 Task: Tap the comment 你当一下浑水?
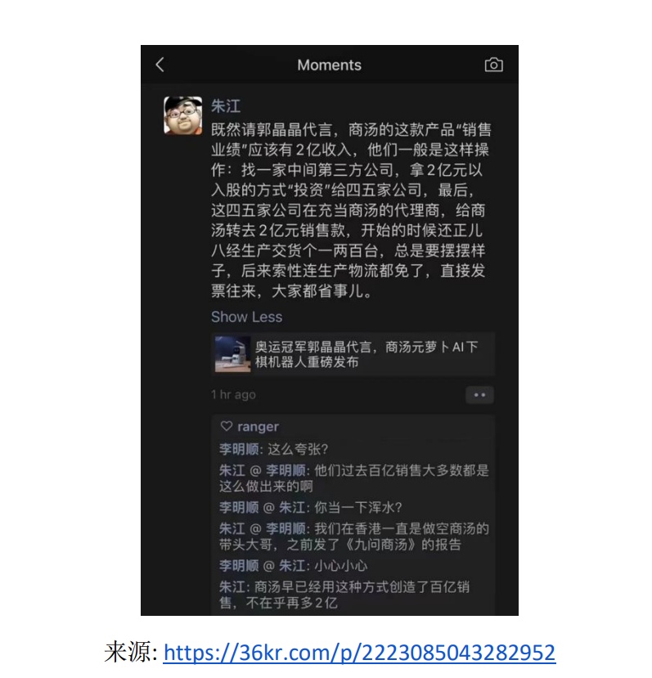point(311,507)
